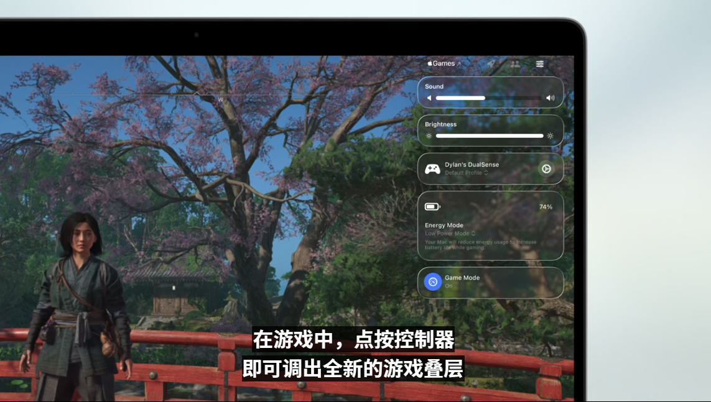
Task: Click the Game Mode label text
Action: [x=462, y=278]
